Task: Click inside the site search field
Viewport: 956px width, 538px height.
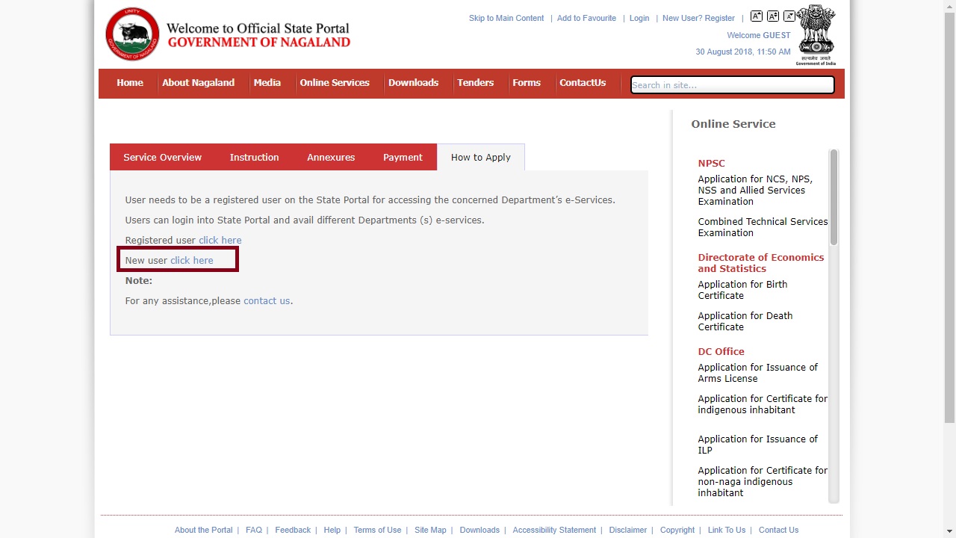Action: (731, 84)
